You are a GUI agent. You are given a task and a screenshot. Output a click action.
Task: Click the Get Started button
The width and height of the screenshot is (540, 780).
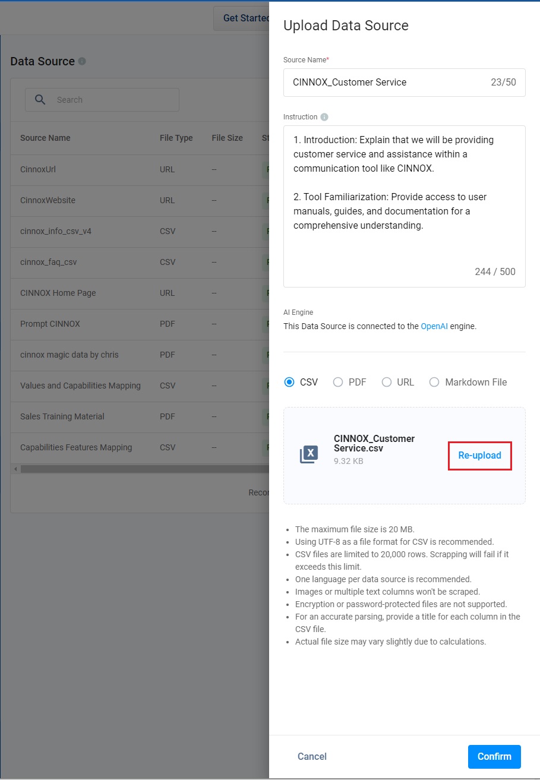click(241, 18)
